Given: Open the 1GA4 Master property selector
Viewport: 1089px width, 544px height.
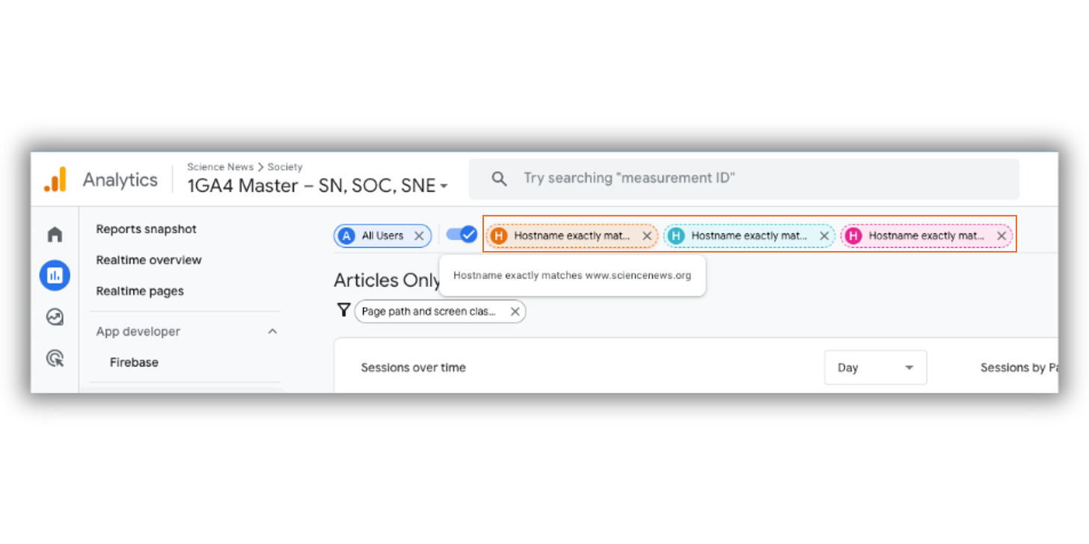Looking at the screenshot, I should click(317, 185).
